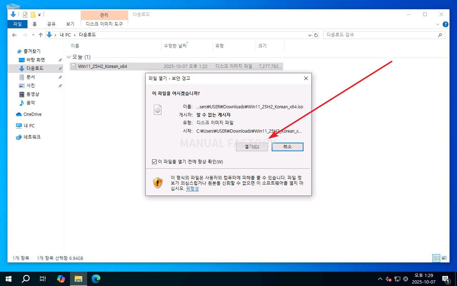The height and width of the screenshot is (286, 457).
Task: Open the 위험성 risk information link
Action: point(192,188)
